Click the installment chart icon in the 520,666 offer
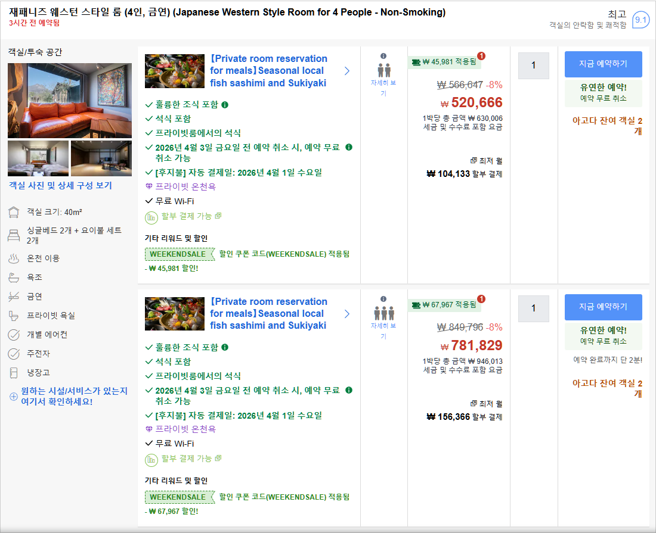656x533 pixels. 151,217
